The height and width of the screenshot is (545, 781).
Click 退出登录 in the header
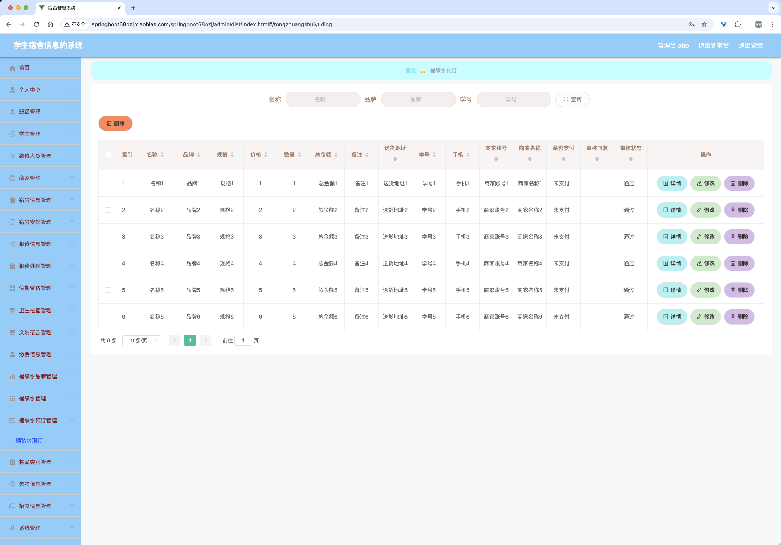(750, 45)
